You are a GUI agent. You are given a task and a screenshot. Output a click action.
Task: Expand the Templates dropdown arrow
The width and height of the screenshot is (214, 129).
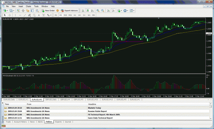tap(134, 11)
